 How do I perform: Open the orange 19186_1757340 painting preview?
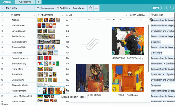(128, 78)
